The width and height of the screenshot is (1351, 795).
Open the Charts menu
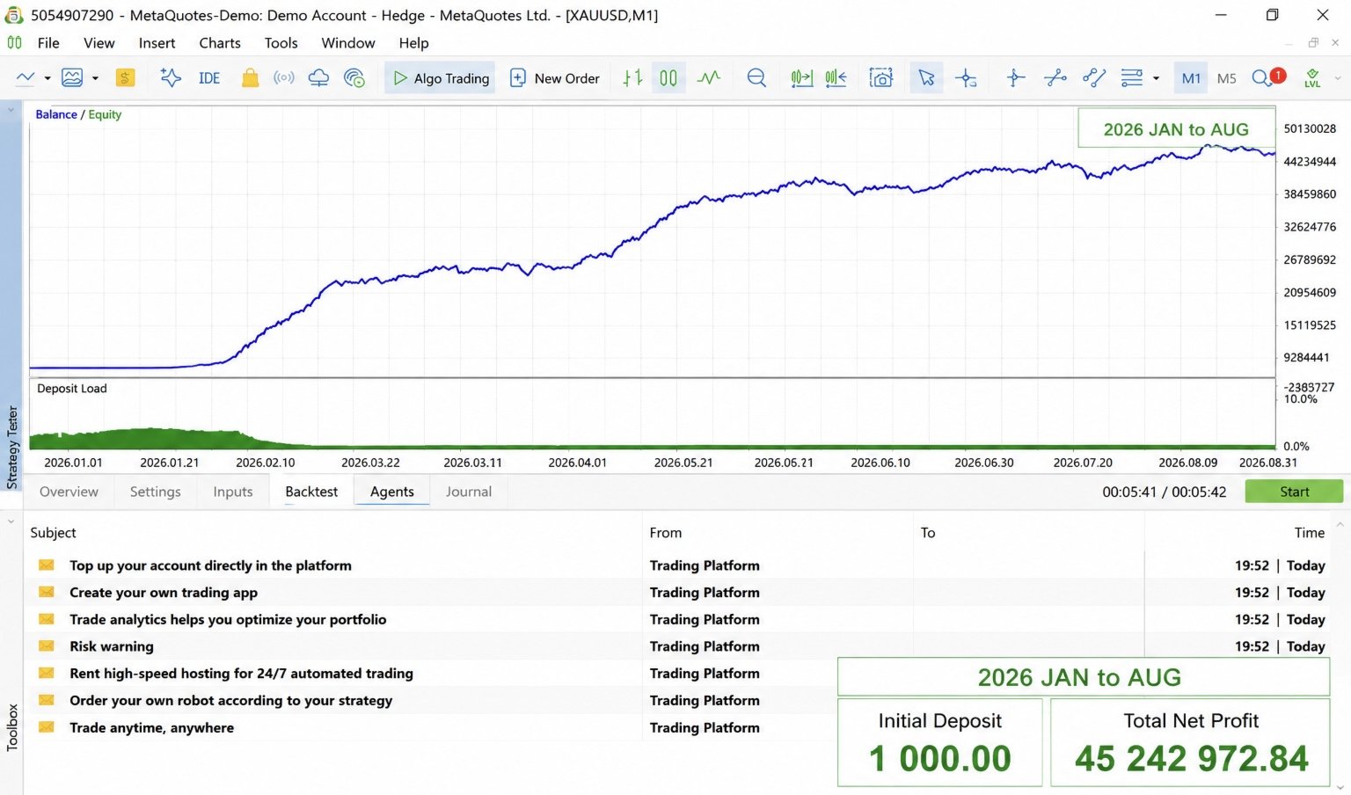coord(220,43)
